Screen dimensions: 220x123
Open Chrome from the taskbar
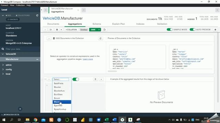(35, 120)
